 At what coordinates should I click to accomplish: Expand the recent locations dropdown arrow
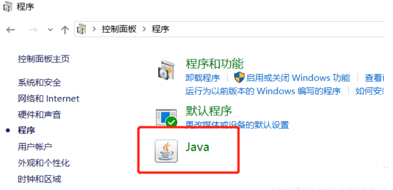[x=50, y=30]
